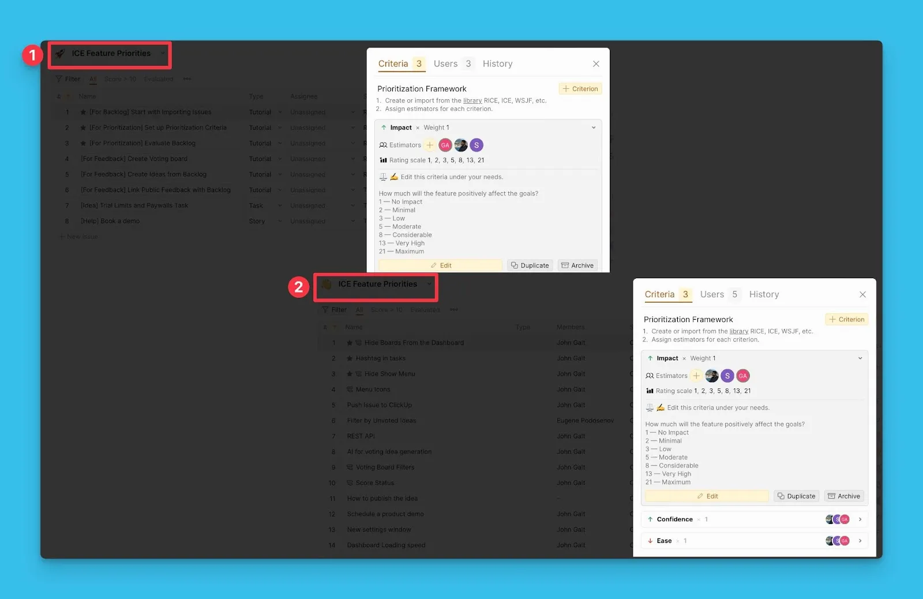Open three-dots menu above the Members column list

pos(454,310)
